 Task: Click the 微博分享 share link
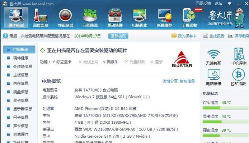click(170, 81)
